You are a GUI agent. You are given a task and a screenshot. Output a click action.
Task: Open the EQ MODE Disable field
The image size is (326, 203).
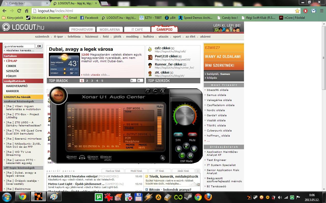pos(139,128)
